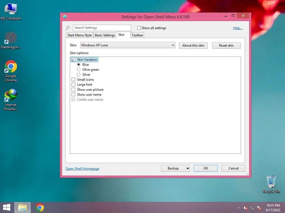Click the Windows Start button
The image size is (285, 213).
[x=7, y=207]
